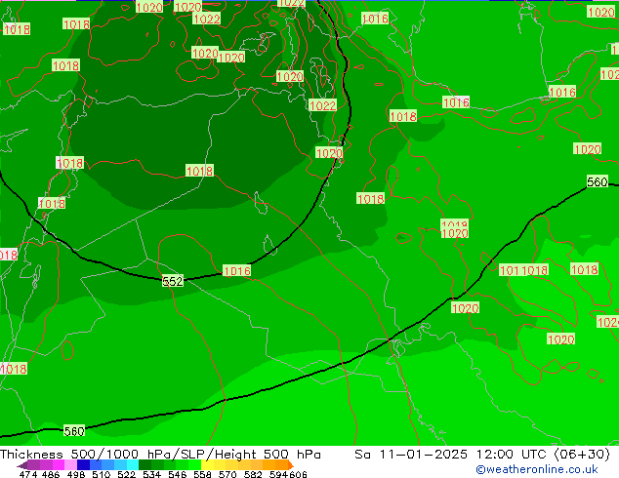Click the 560 contour label at bottom left
The width and height of the screenshot is (619, 478).
coord(74,431)
